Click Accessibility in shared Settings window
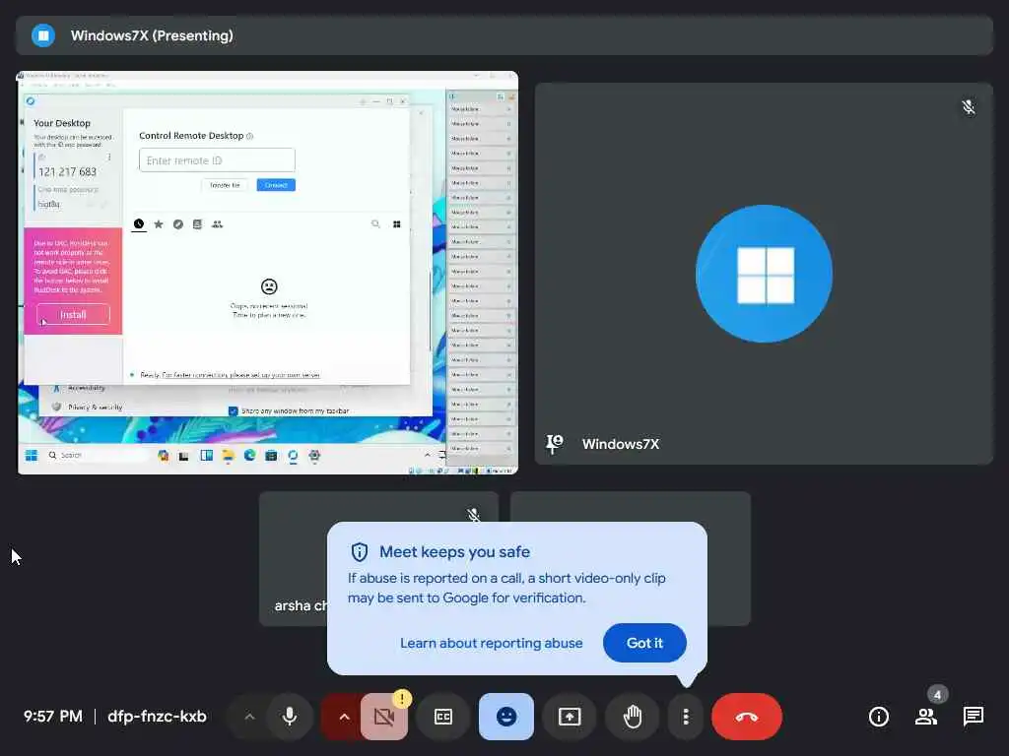Screen dimensions: 1009x756 point(87,388)
